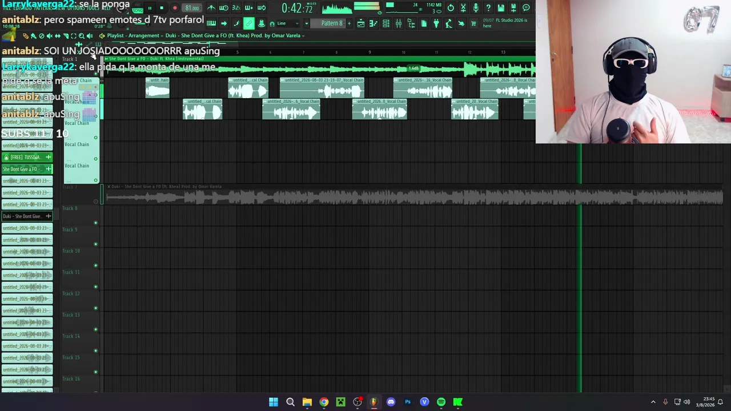Select green She Dont Give a FO picker clip
Viewport: 731px width, 411px height.
[27, 169]
